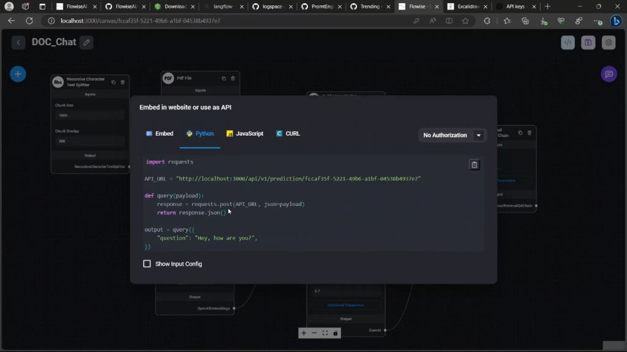Open the browser downloads icon
The image size is (627, 352).
point(544,21)
